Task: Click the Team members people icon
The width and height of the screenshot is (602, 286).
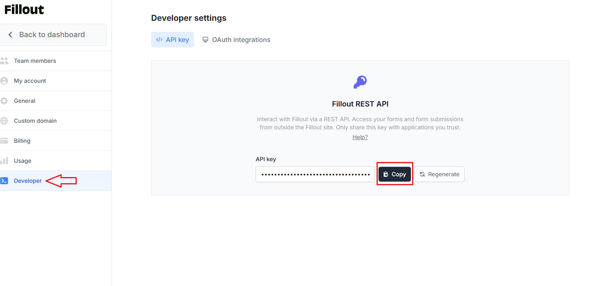Action: [x=4, y=61]
